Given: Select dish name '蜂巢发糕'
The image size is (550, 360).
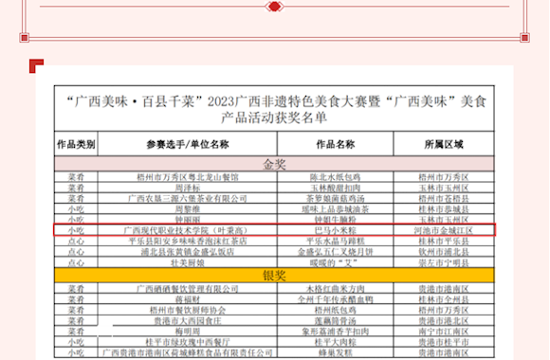Looking at the screenshot, I should click(x=336, y=352).
